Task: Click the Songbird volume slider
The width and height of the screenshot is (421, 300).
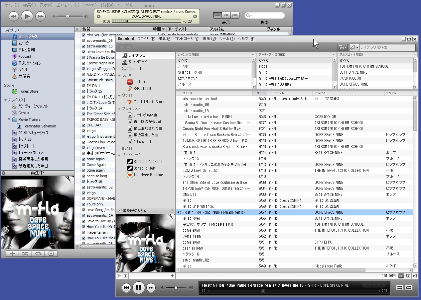Action: (x=177, y=288)
